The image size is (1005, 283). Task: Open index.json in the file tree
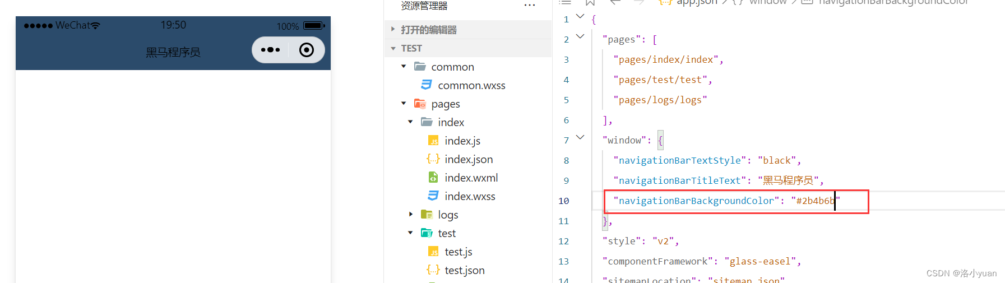(x=469, y=159)
